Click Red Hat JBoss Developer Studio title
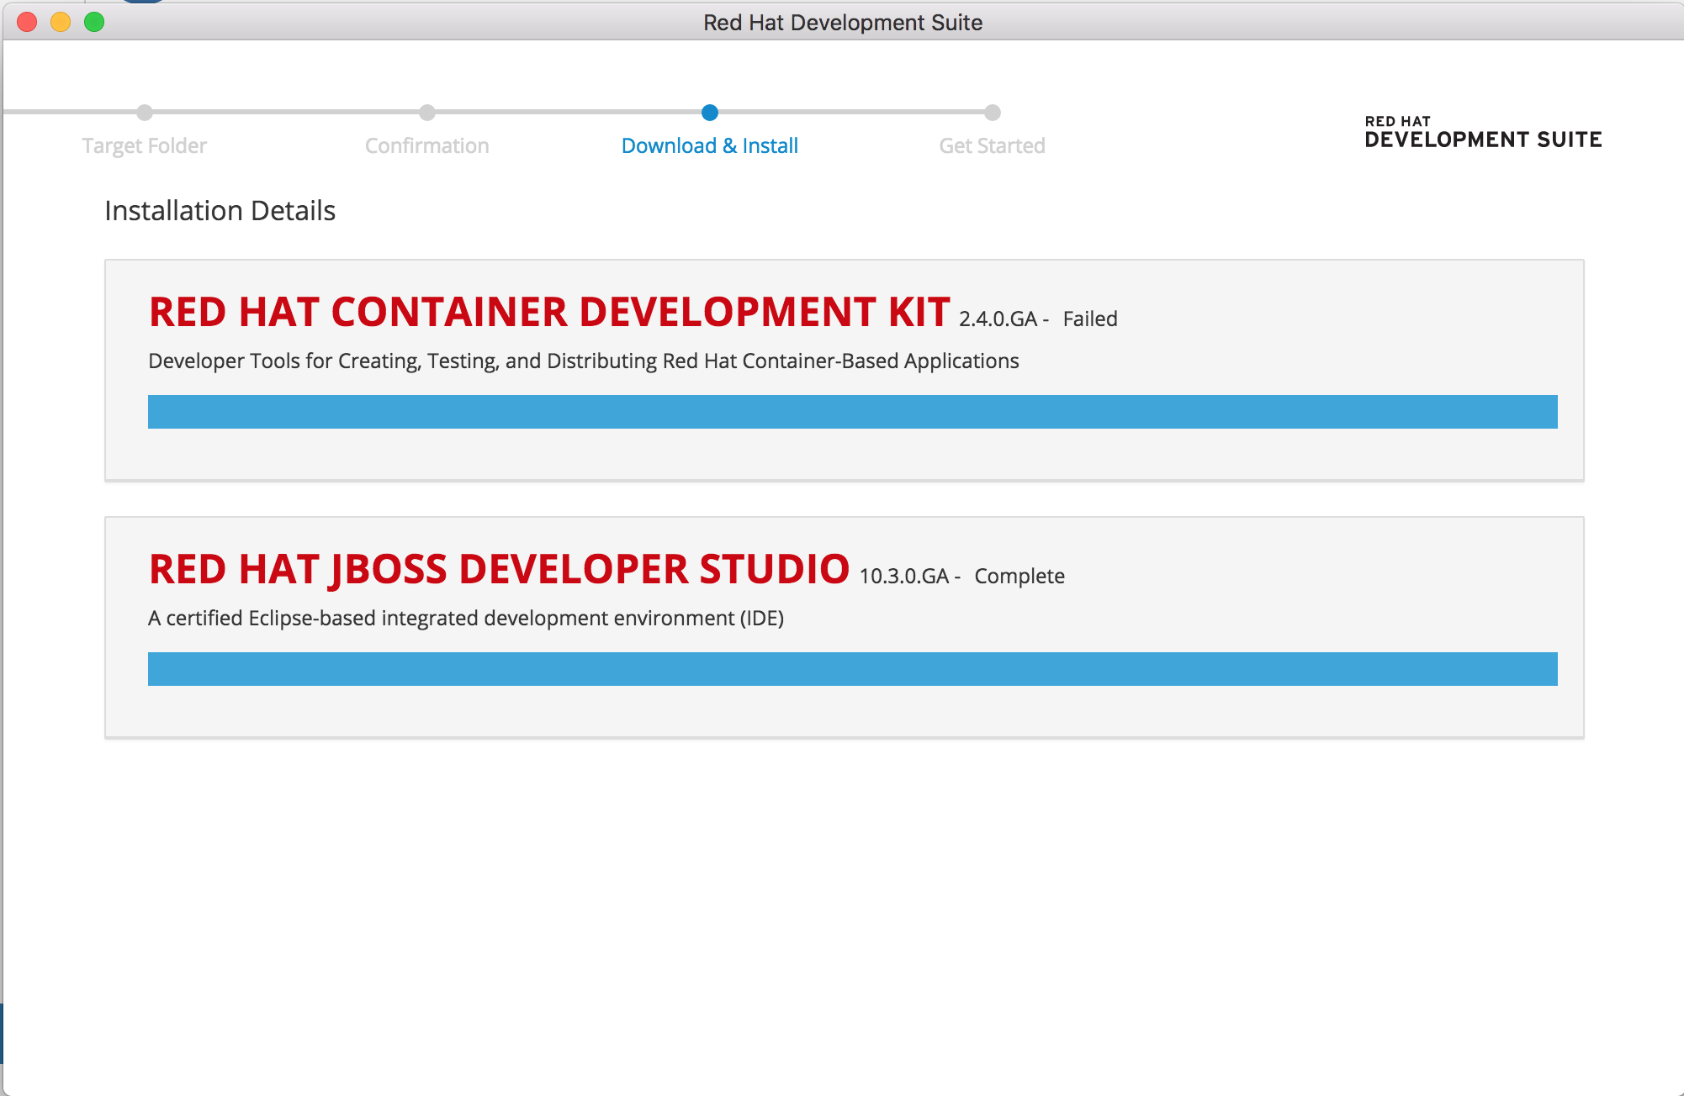Viewport: 1684px width, 1096px height. point(499,570)
